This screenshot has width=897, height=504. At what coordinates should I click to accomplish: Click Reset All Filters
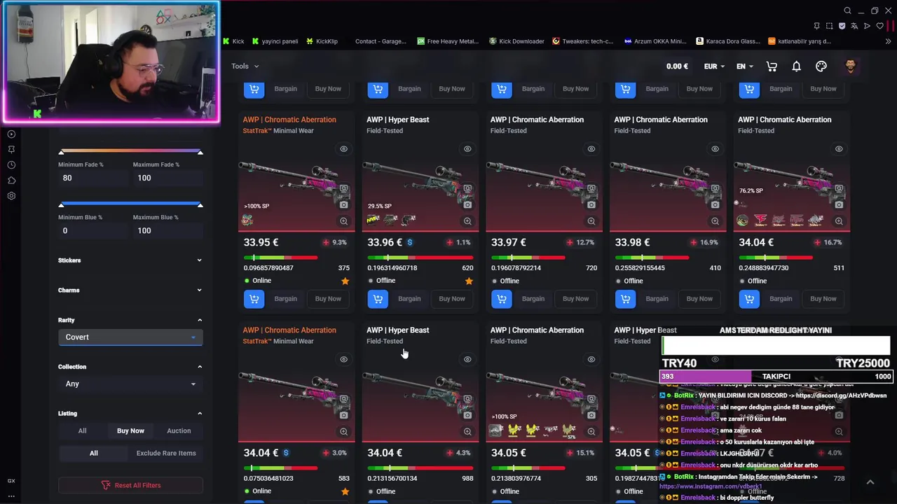point(130,485)
